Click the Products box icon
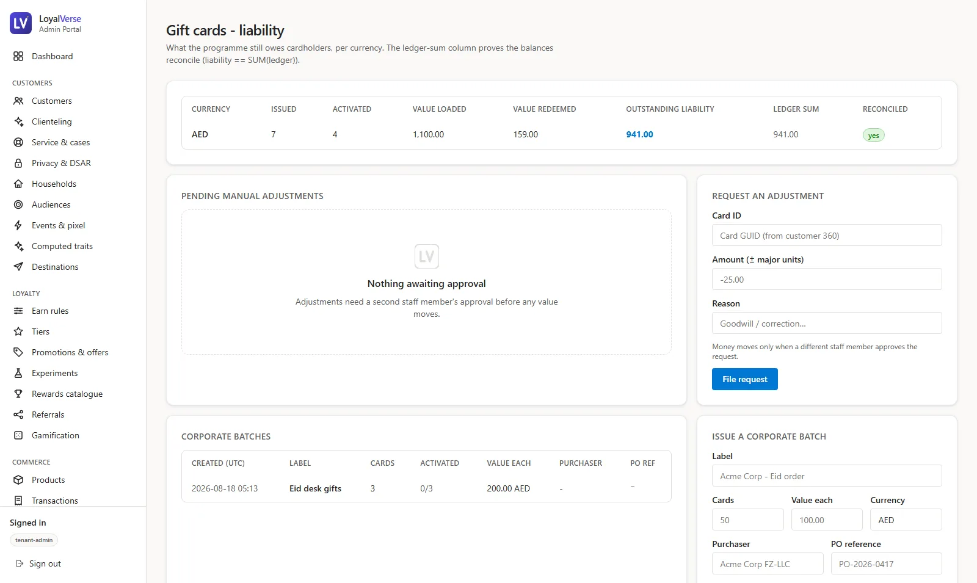Viewport: 977px width, 583px height. [x=18, y=480]
